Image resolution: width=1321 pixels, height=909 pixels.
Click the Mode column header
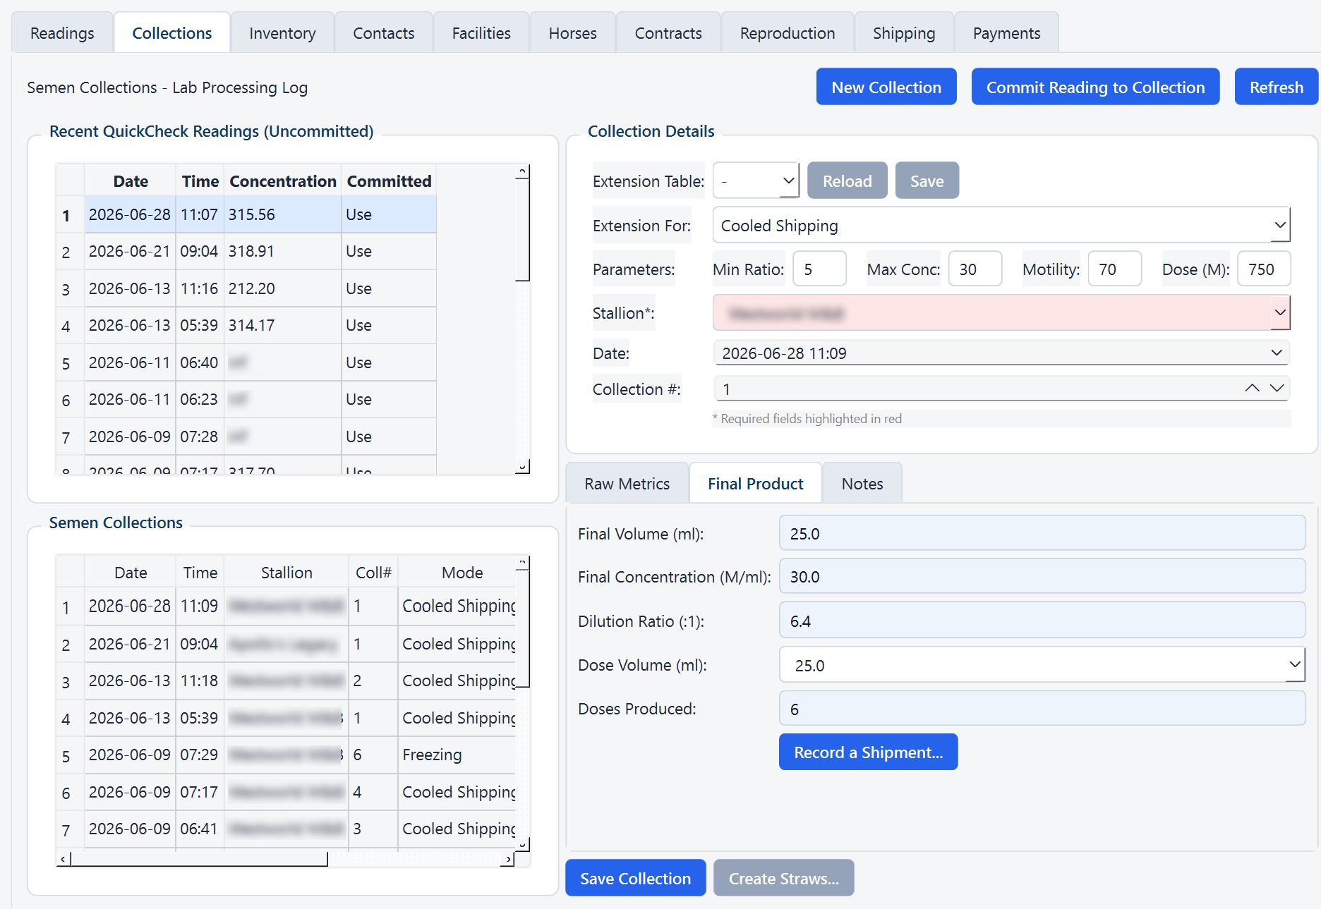coord(462,573)
